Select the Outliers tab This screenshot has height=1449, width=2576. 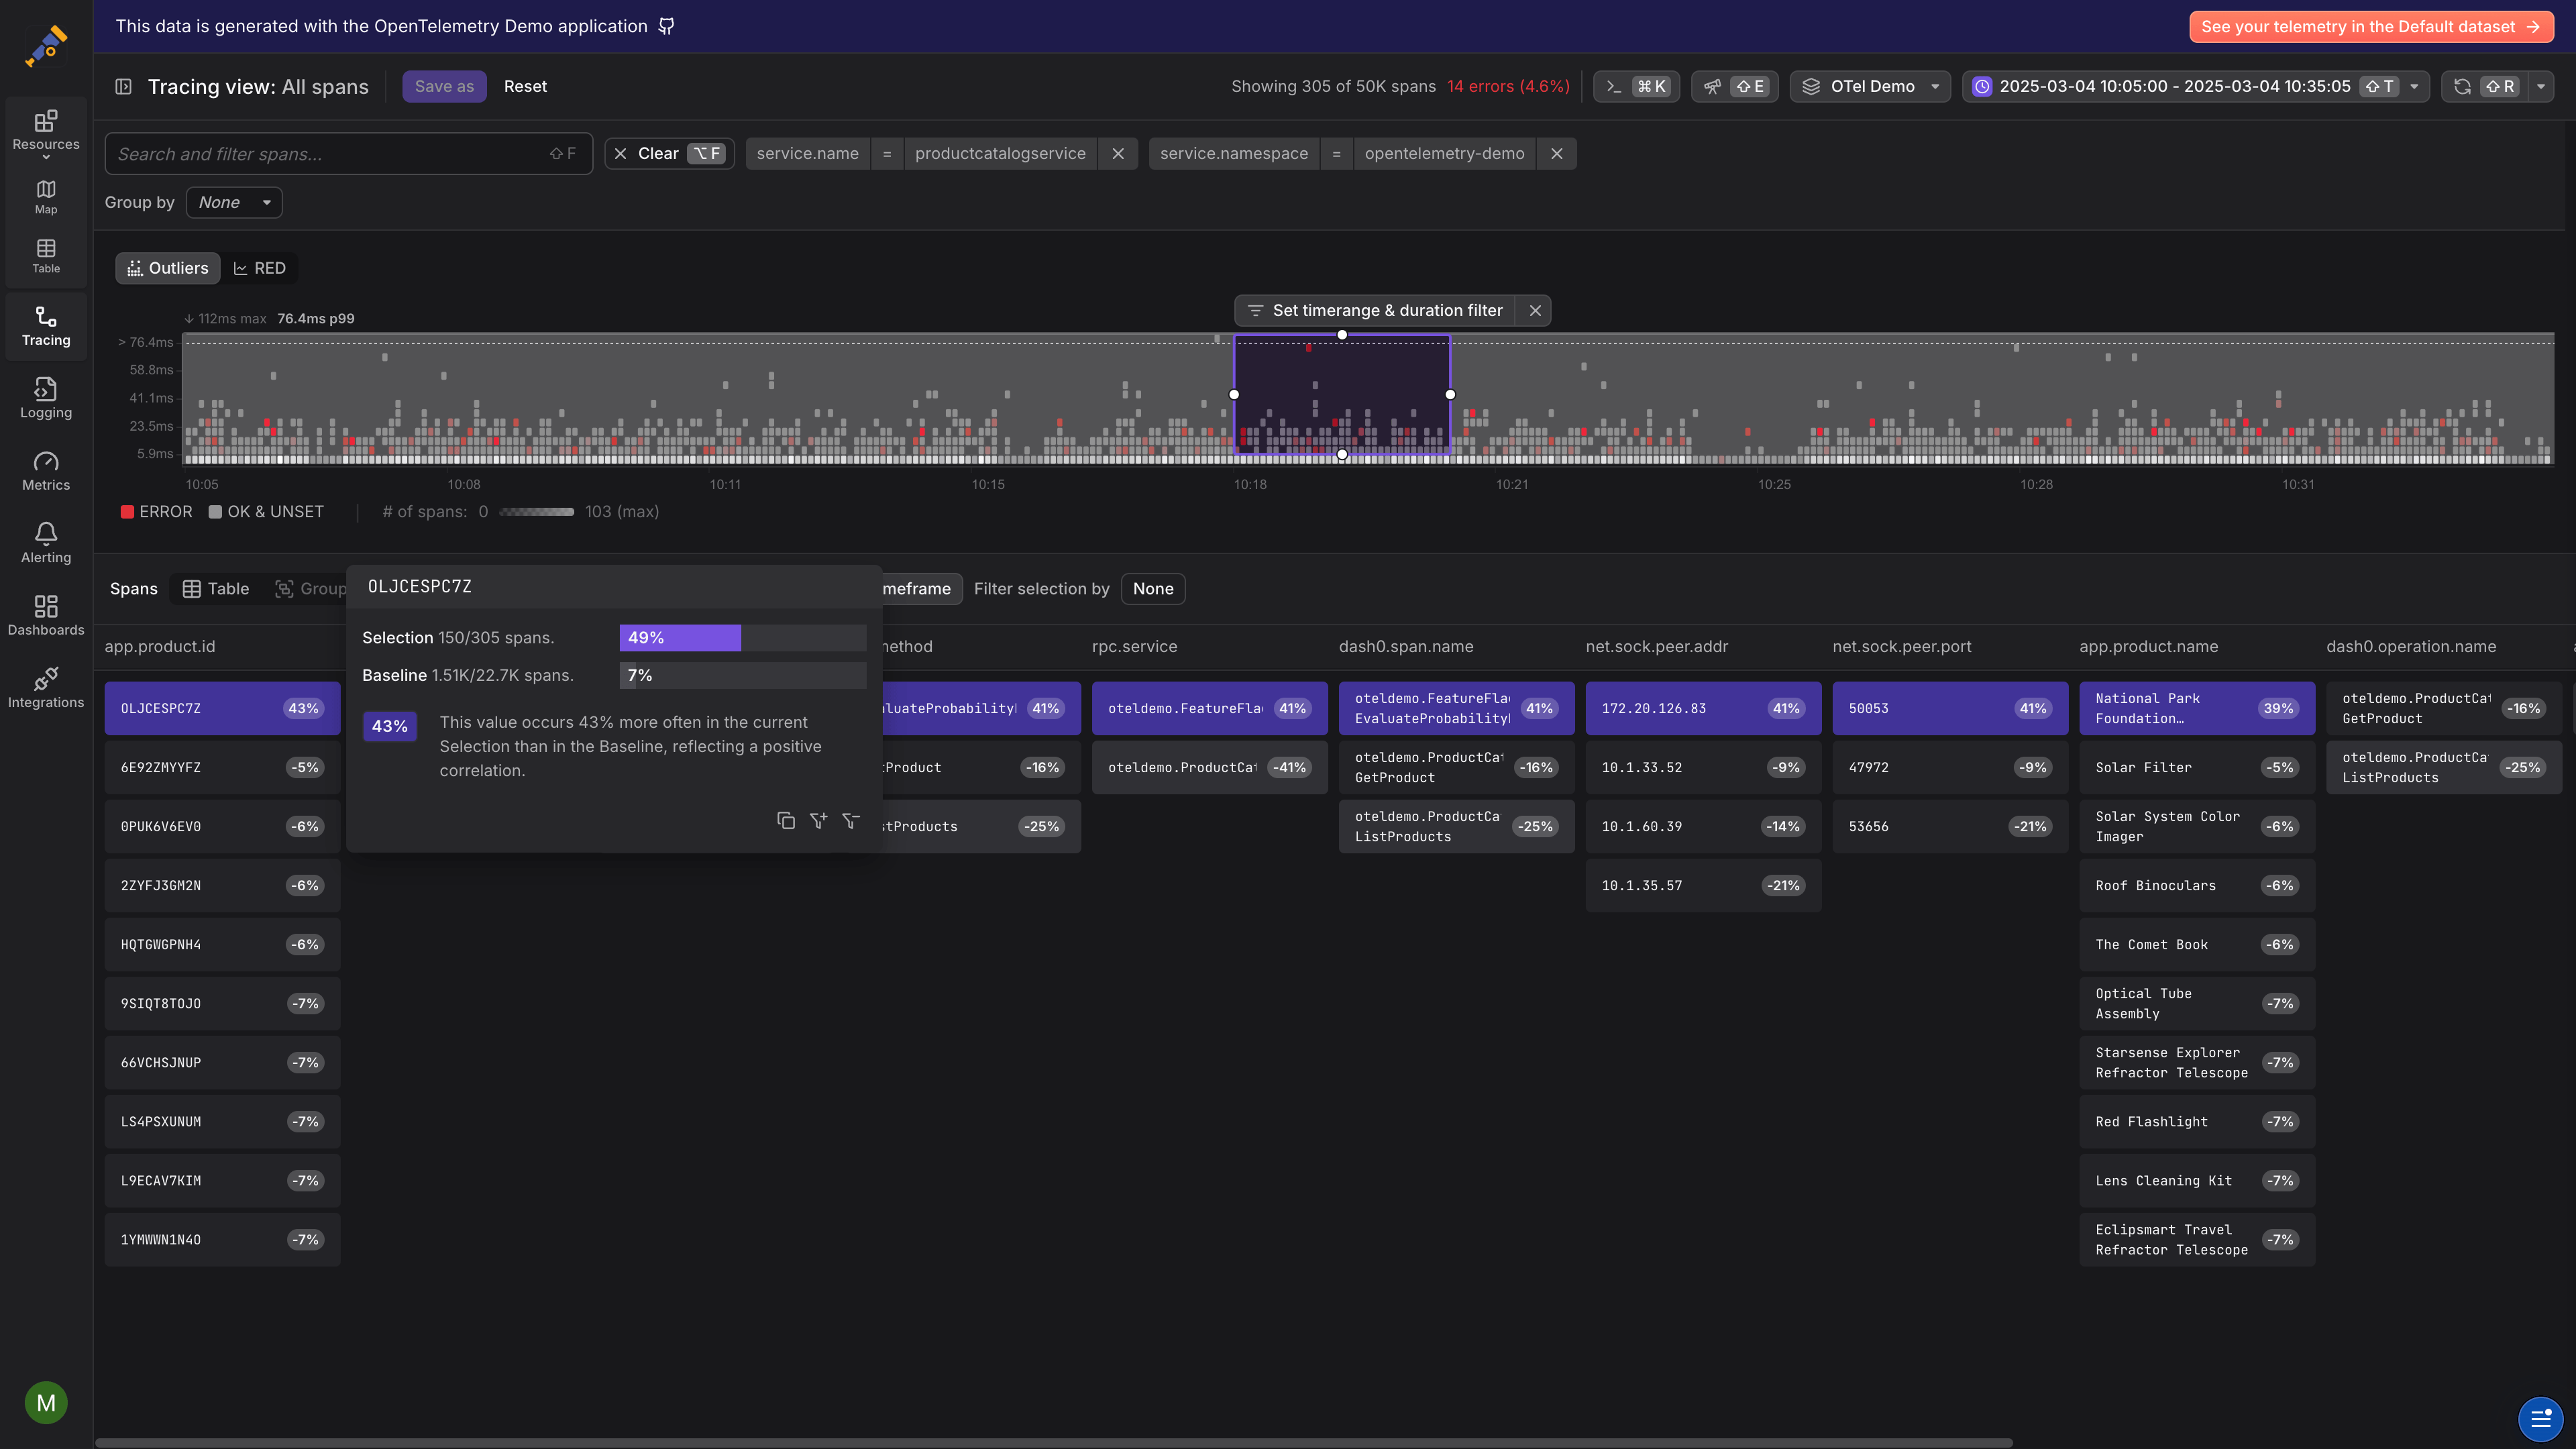(x=168, y=268)
